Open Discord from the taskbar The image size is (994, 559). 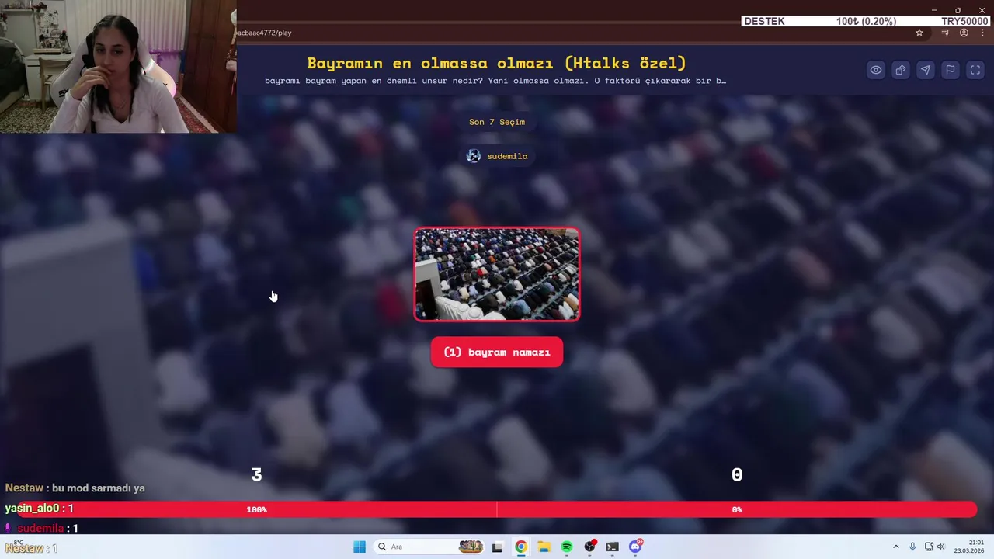point(635,547)
